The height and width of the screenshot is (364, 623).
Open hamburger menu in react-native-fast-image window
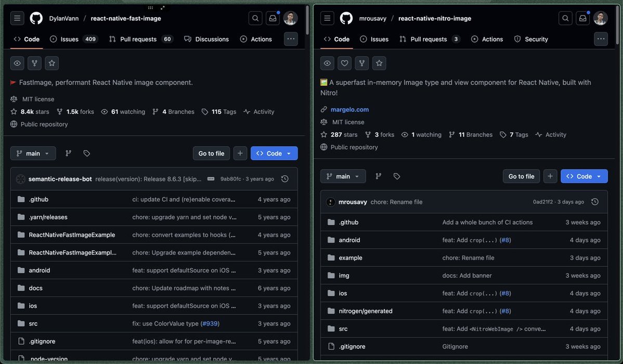coord(17,18)
